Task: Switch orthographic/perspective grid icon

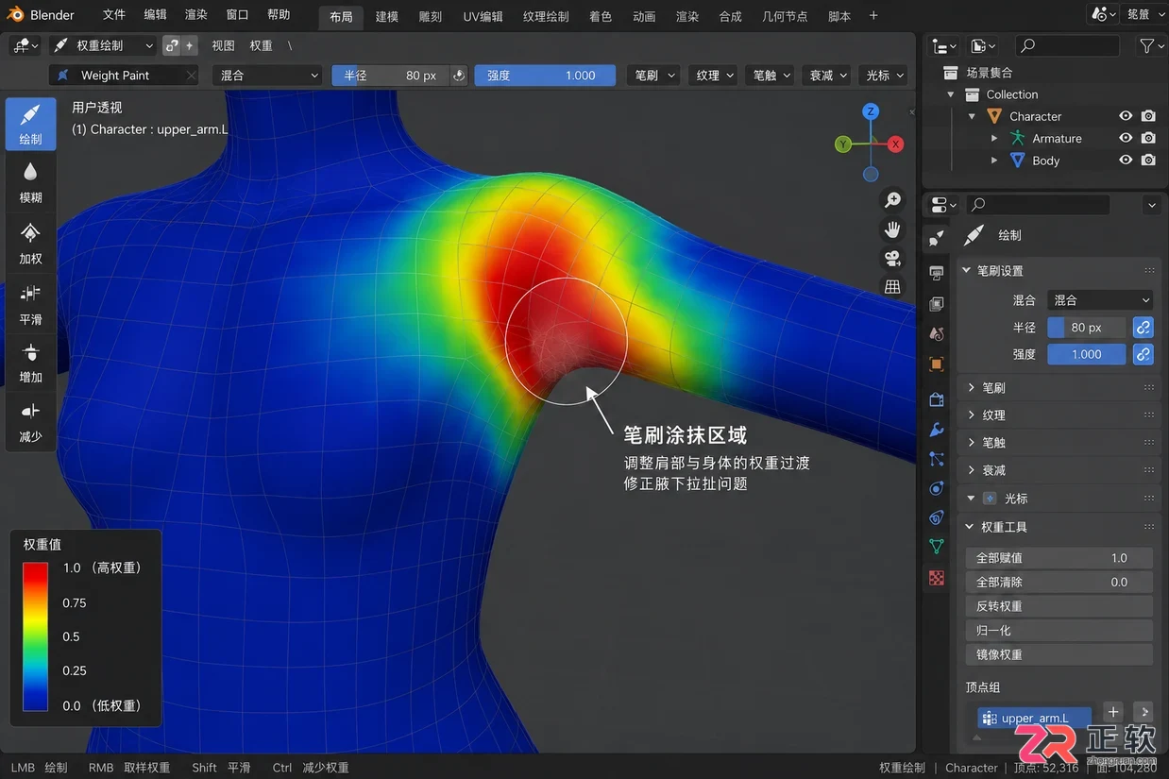Action: coord(892,287)
